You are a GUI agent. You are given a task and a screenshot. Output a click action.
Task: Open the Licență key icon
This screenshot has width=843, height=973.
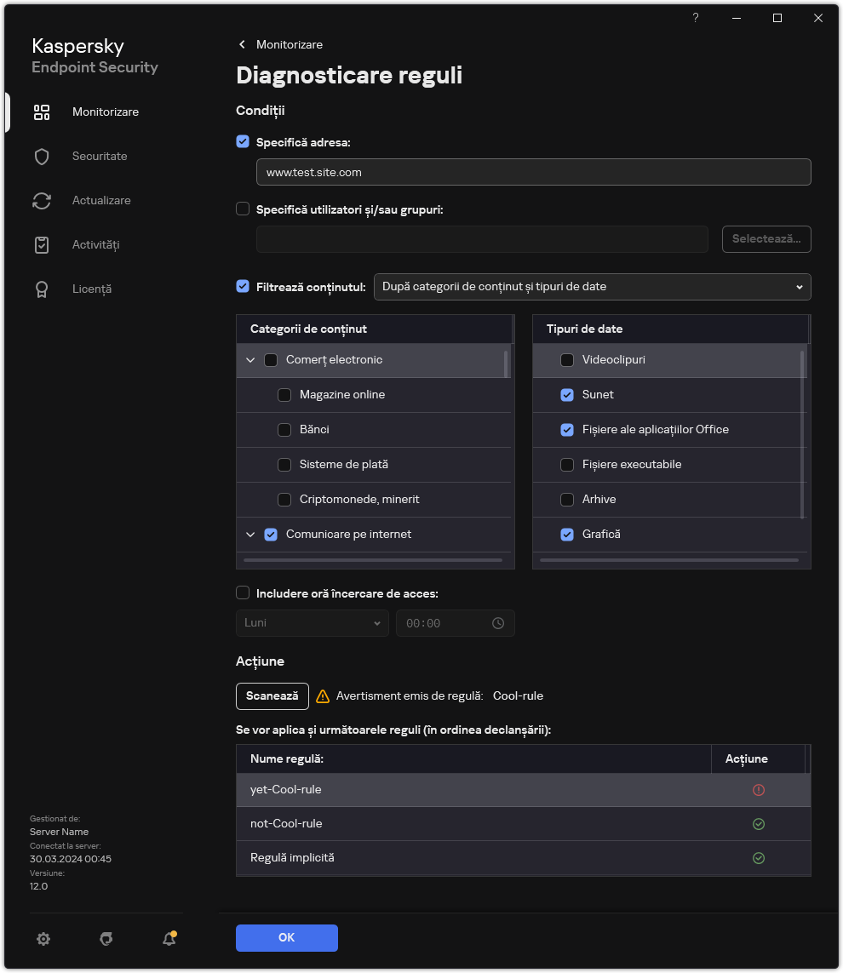42,289
